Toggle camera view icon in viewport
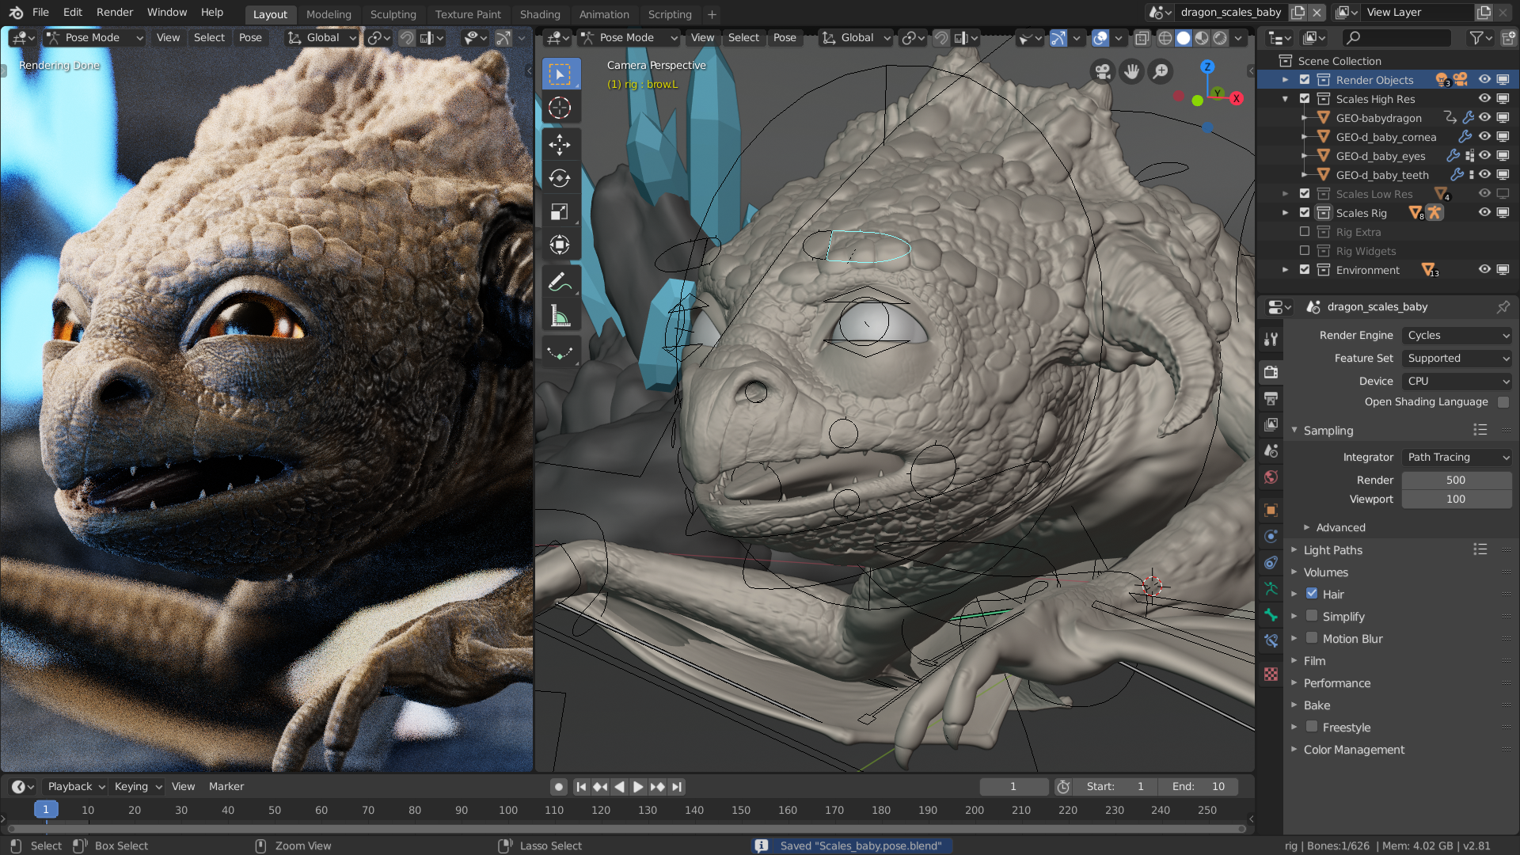 coord(1102,72)
